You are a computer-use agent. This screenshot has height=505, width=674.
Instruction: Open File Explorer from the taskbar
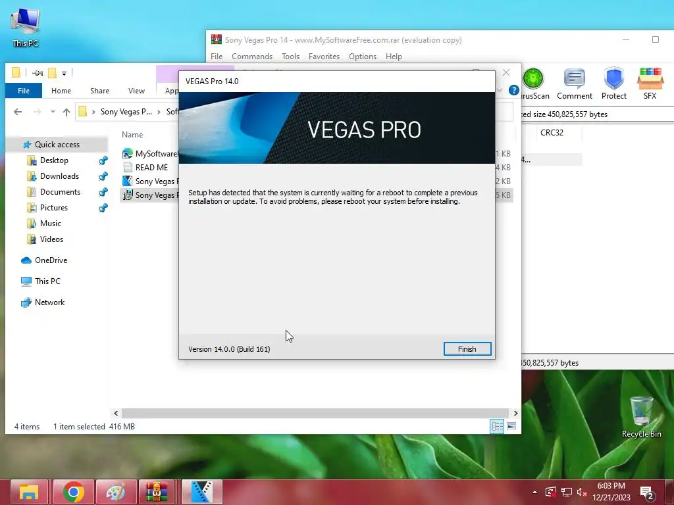point(29,492)
